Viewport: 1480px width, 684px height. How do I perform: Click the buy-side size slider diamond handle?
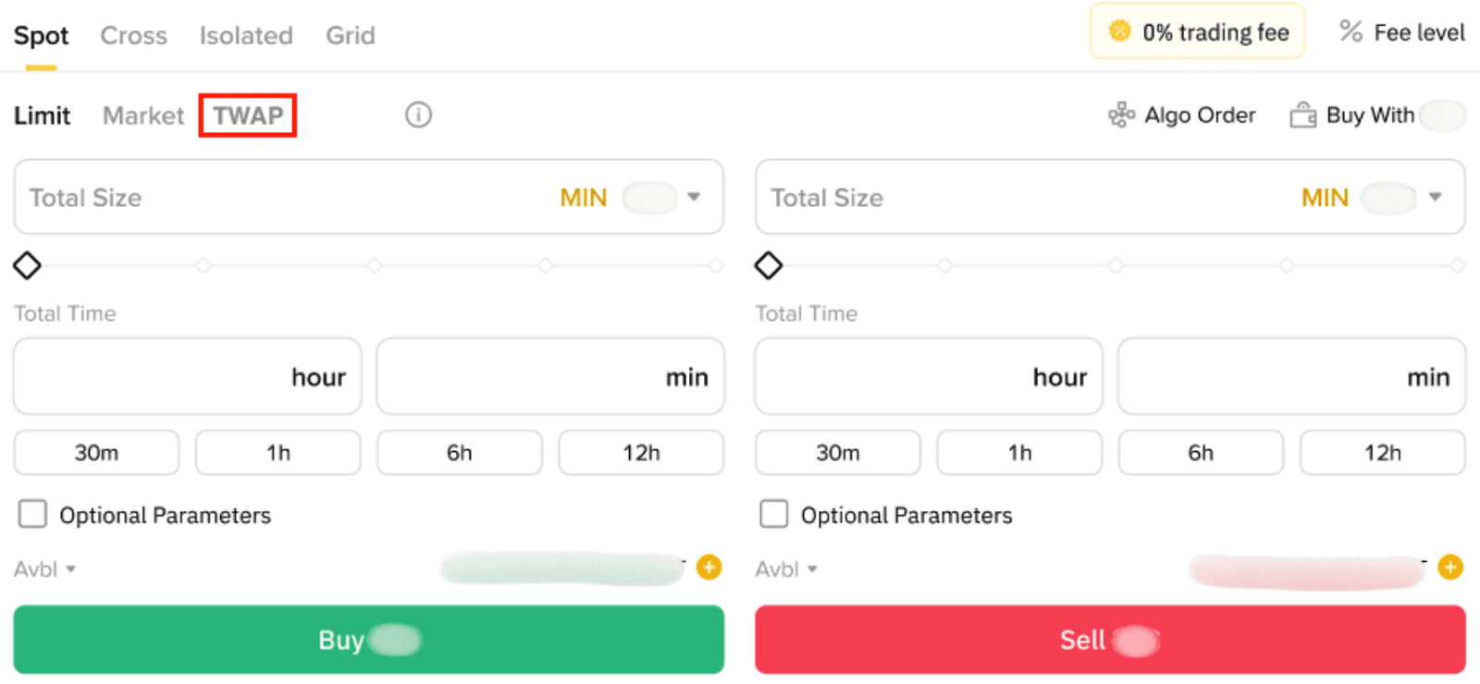[x=27, y=266]
